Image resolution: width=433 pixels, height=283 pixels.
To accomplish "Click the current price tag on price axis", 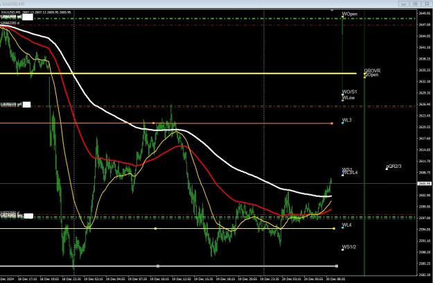I will pos(425,184).
